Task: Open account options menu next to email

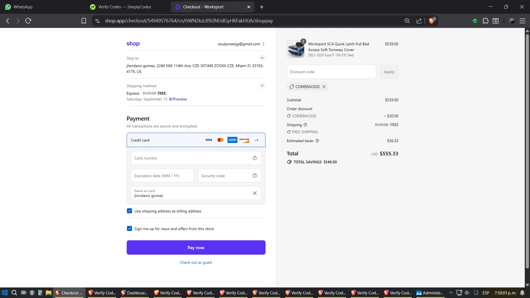Action: (x=264, y=44)
